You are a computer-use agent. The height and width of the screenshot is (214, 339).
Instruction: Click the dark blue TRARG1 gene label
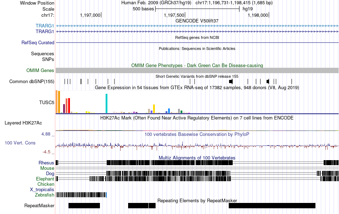(45, 31)
